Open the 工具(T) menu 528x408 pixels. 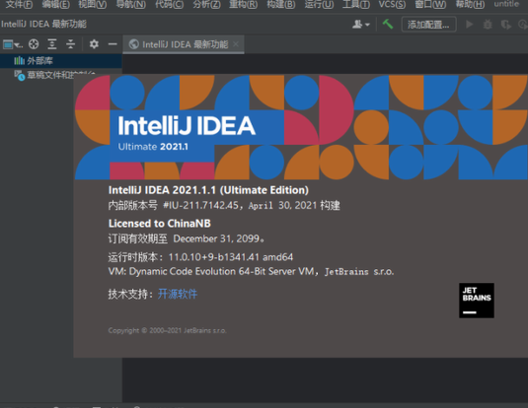coord(356,4)
